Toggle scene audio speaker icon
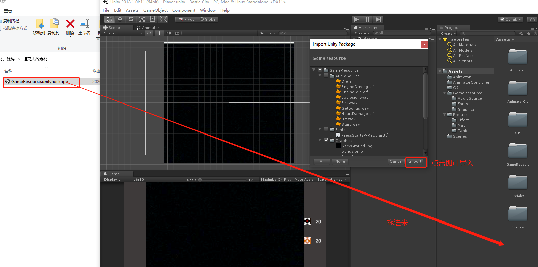 tap(168, 33)
